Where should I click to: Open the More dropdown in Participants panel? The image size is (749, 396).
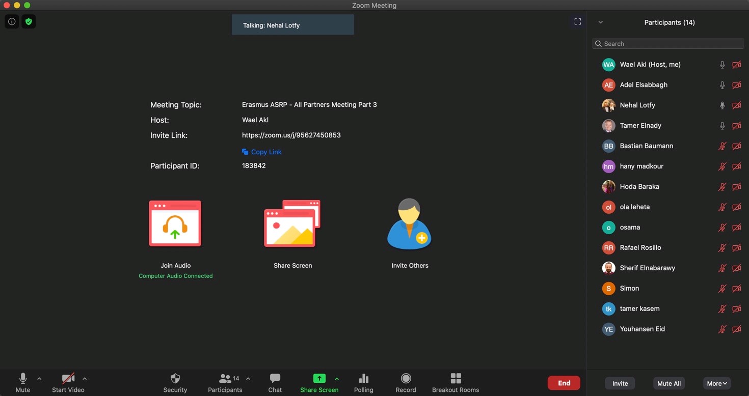coord(717,383)
